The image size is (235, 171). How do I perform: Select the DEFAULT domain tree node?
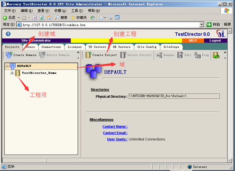[24, 66]
